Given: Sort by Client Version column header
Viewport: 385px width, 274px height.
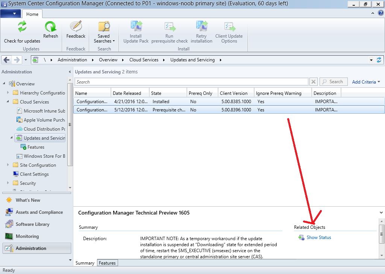Looking at the screenshot, I should tap(236, 93).
